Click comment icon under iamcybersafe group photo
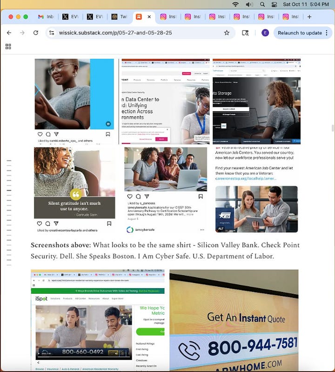This screenshot has width=335, height=372. 138,196
